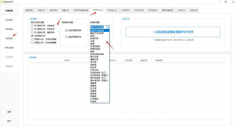Select 文档转换 in the sidebar

[x=9, y=11]
